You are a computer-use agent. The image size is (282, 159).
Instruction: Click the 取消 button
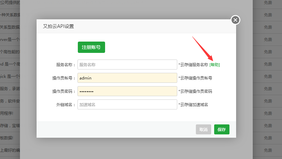tap(204, 129)
